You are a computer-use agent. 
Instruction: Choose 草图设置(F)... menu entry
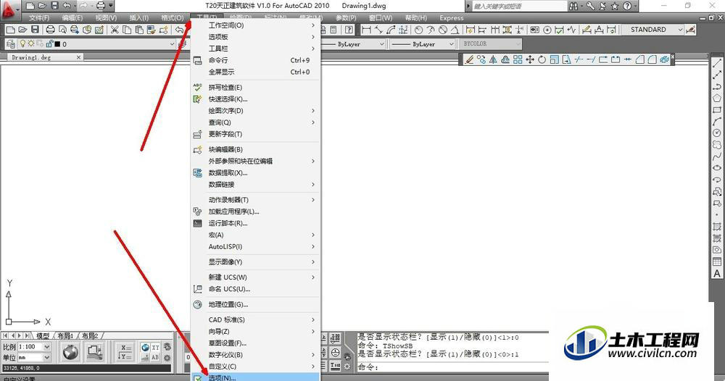(x=255, y=343)
